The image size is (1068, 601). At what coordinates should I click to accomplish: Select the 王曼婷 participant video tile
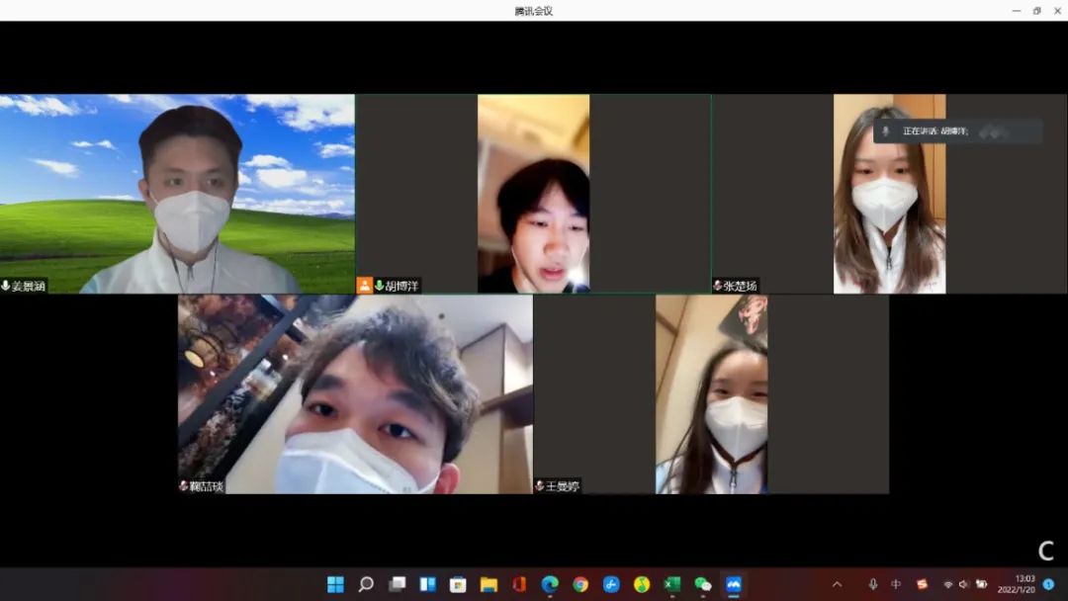(711, 393)
